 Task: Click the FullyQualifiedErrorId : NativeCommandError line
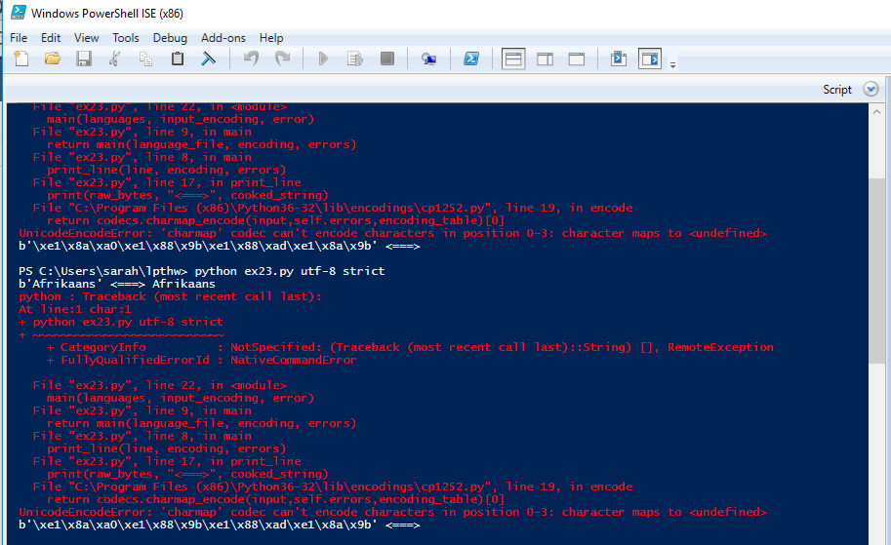click(202, 360)
